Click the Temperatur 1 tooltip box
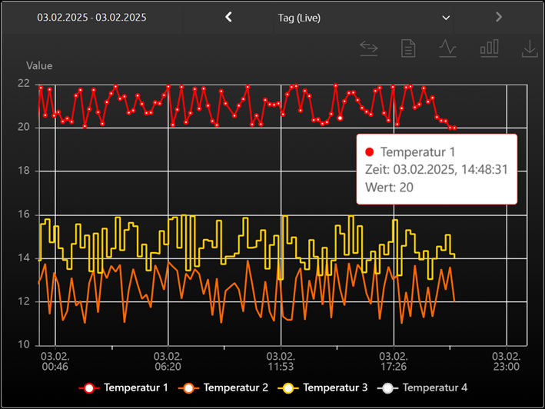The image size is (545, 409). [x=436, y=169]
